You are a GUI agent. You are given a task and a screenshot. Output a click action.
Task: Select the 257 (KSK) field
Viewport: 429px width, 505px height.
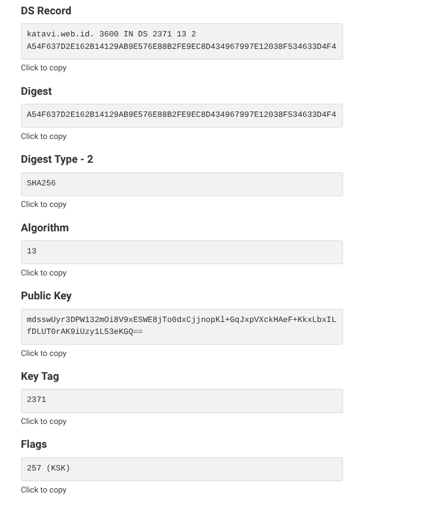[x=181, y=469]
